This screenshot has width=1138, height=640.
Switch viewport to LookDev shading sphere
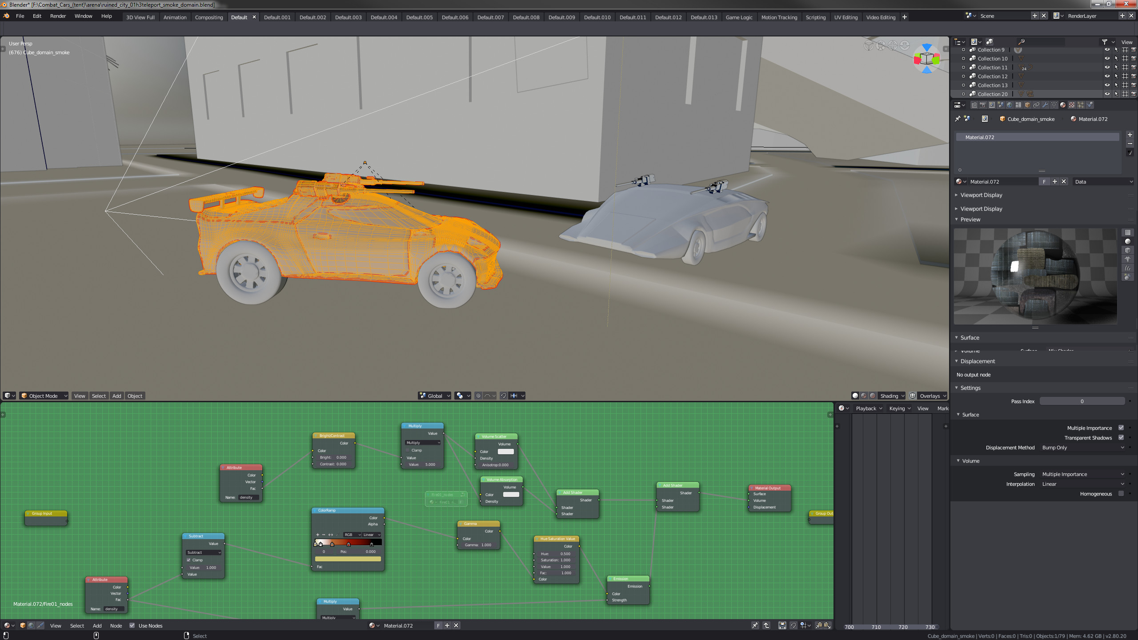864,396
